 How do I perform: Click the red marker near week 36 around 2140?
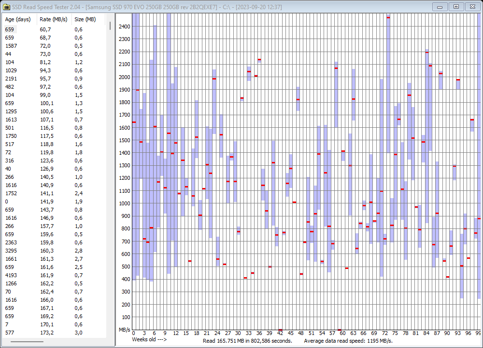pyautogui.click(x=259, y=58)
